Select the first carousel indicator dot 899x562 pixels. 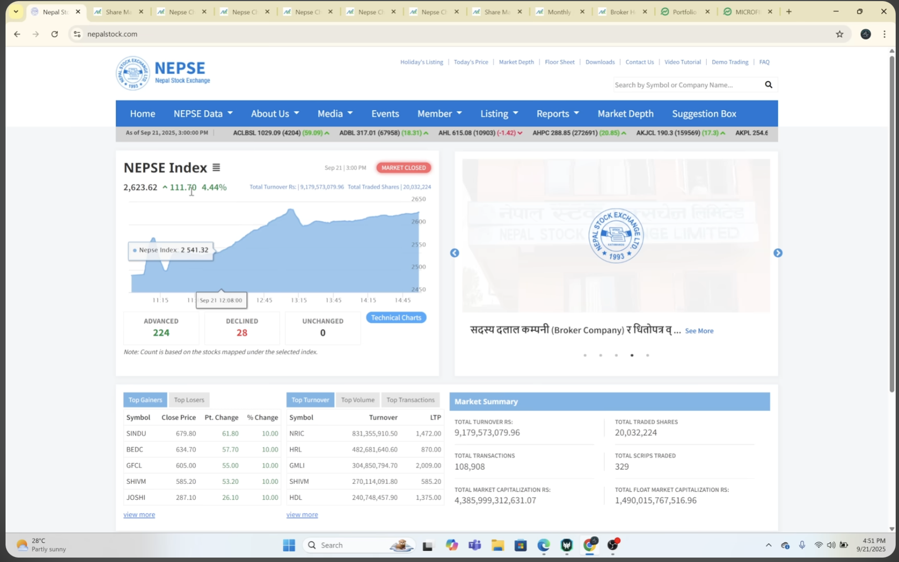tap(585, 355)
